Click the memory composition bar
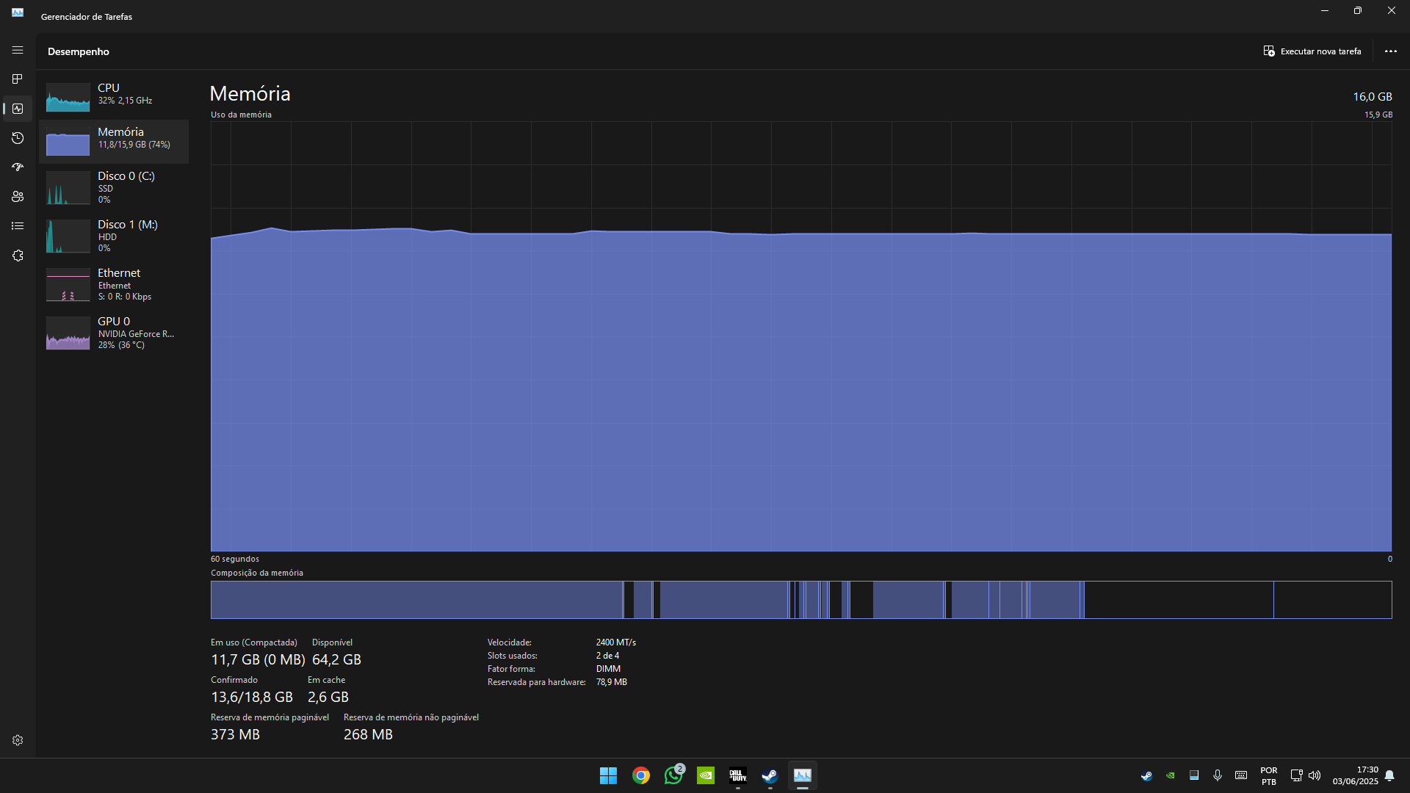The image size is (1410, 793). pos(800,600)
